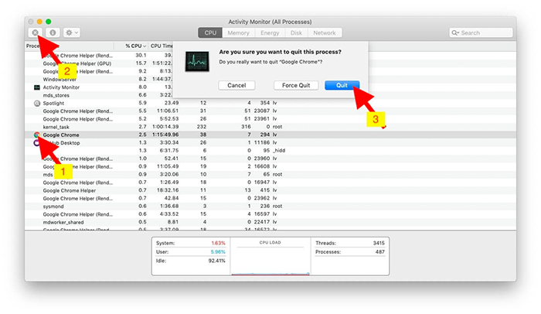
Task: Click the Processes 487 statistic
Action: [350, 252]
